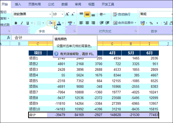173x123 pixels.
Task: Open the 视图 tab
Action: pyautogui.click(x=91, y=4)
